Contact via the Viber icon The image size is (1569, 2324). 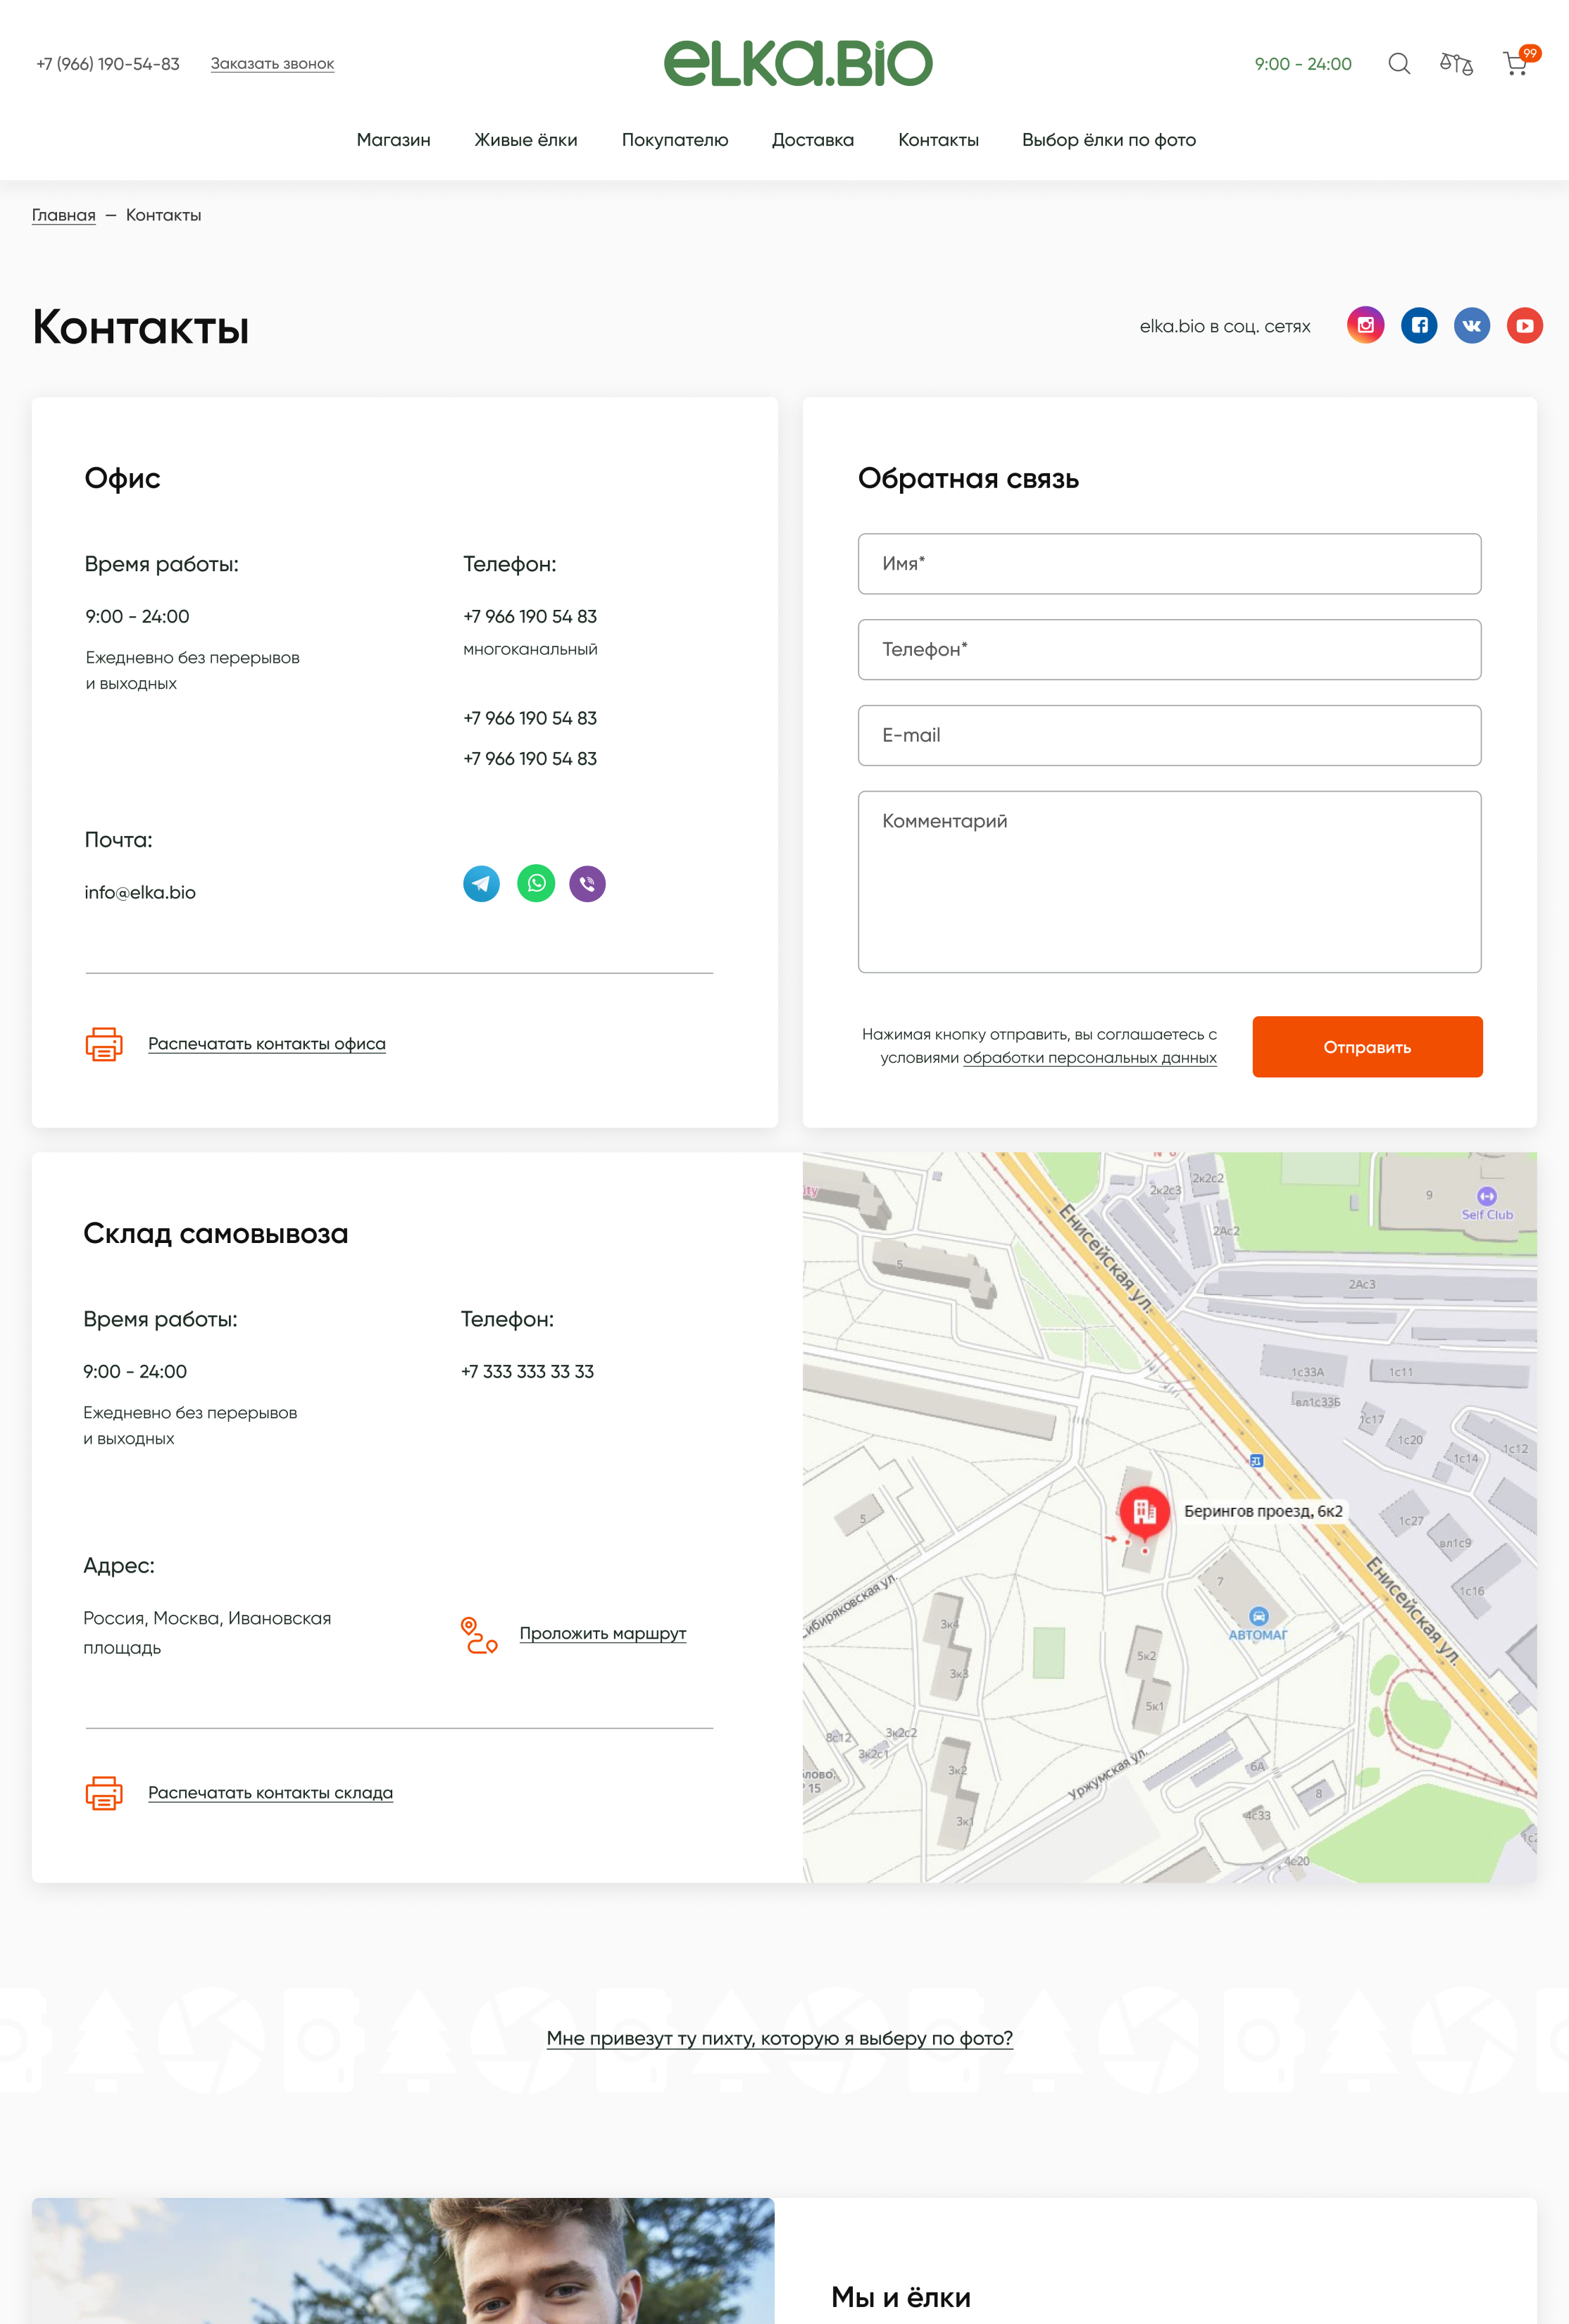click(x=588, y=883)
